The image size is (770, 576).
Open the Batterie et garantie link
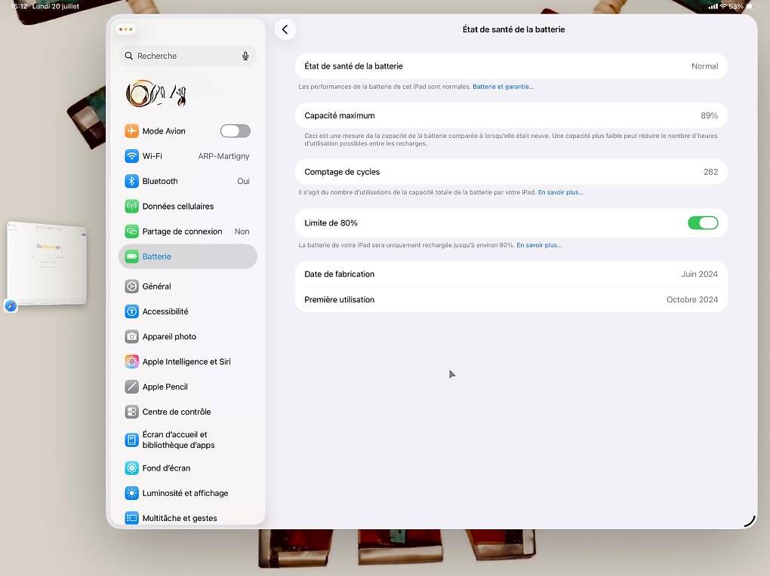[503, 87]
